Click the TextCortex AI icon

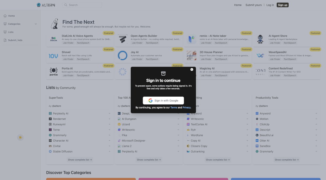[188, 124]
